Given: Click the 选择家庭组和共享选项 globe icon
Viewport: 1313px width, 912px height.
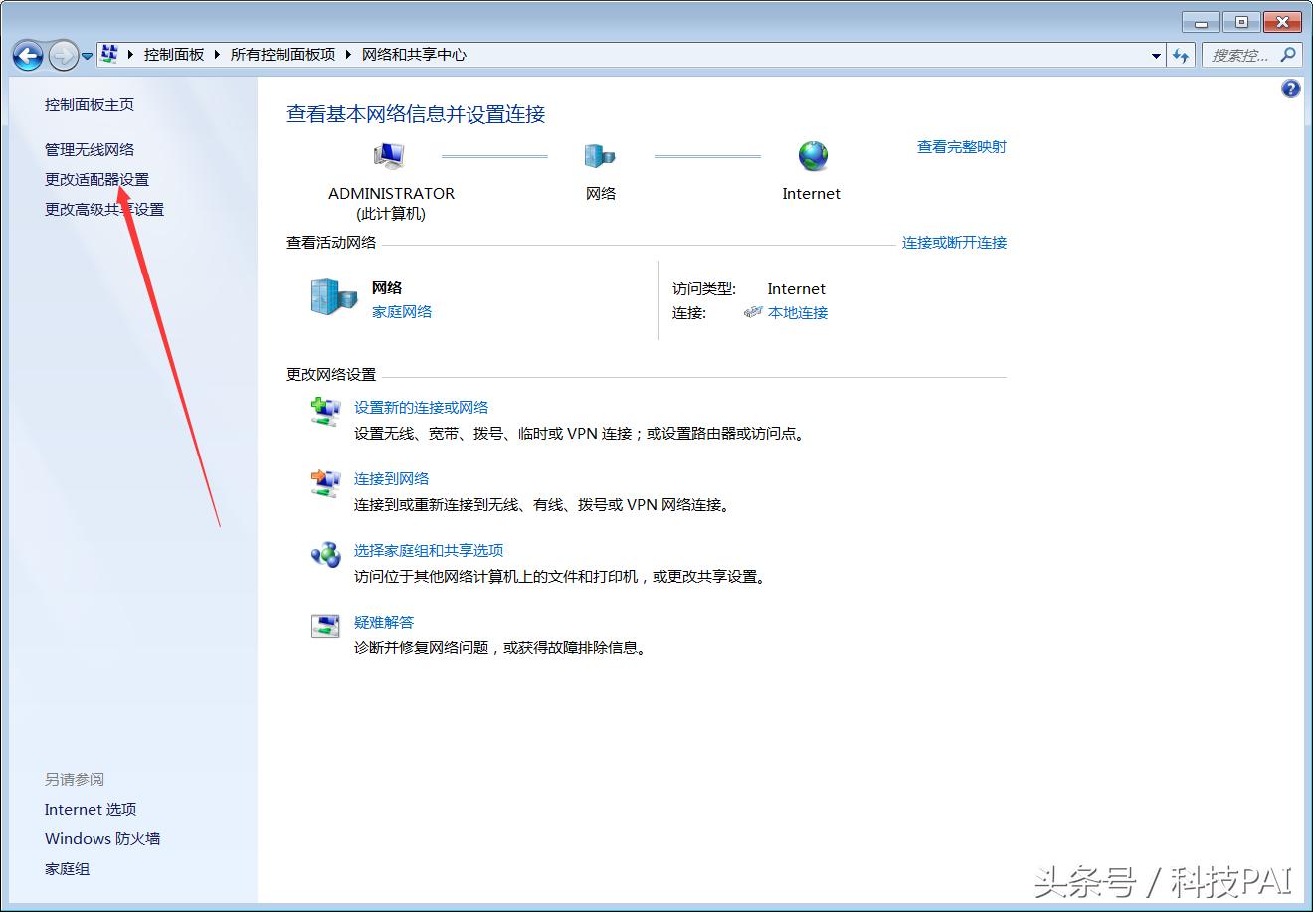Looking at the screenshot, I should tap(325, 556).
